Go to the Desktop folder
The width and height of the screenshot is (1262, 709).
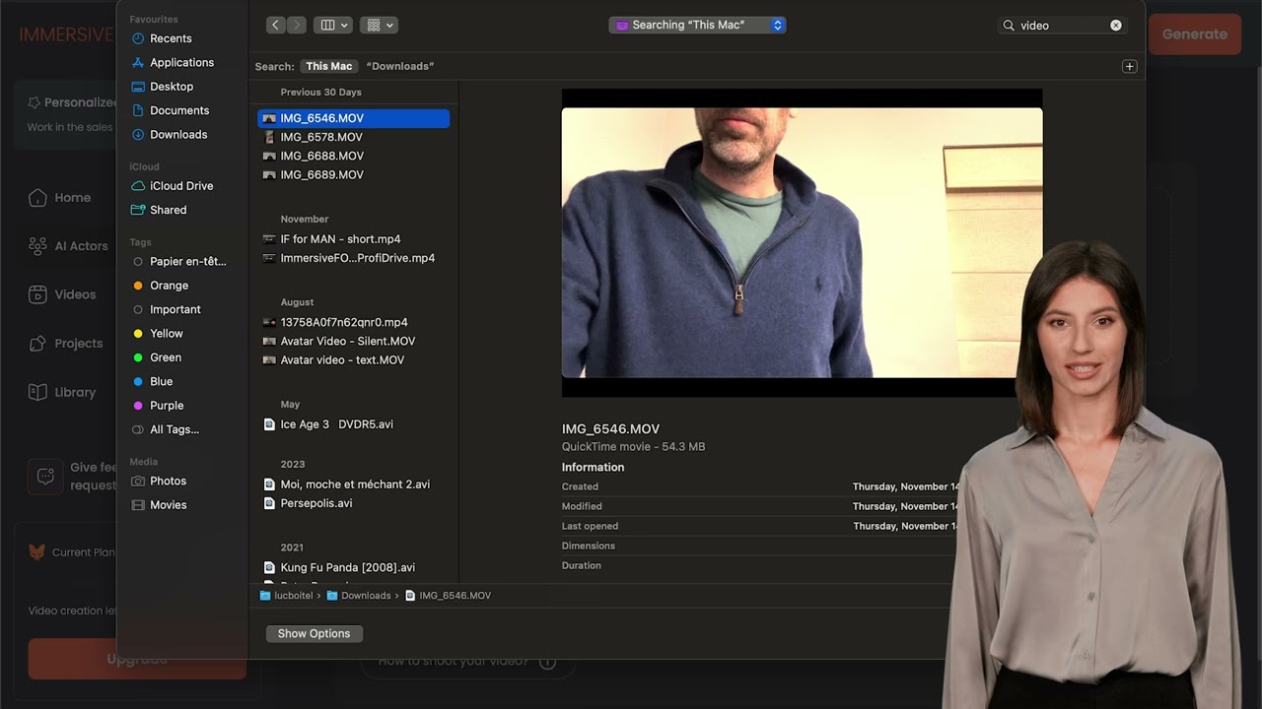(162, 87)
